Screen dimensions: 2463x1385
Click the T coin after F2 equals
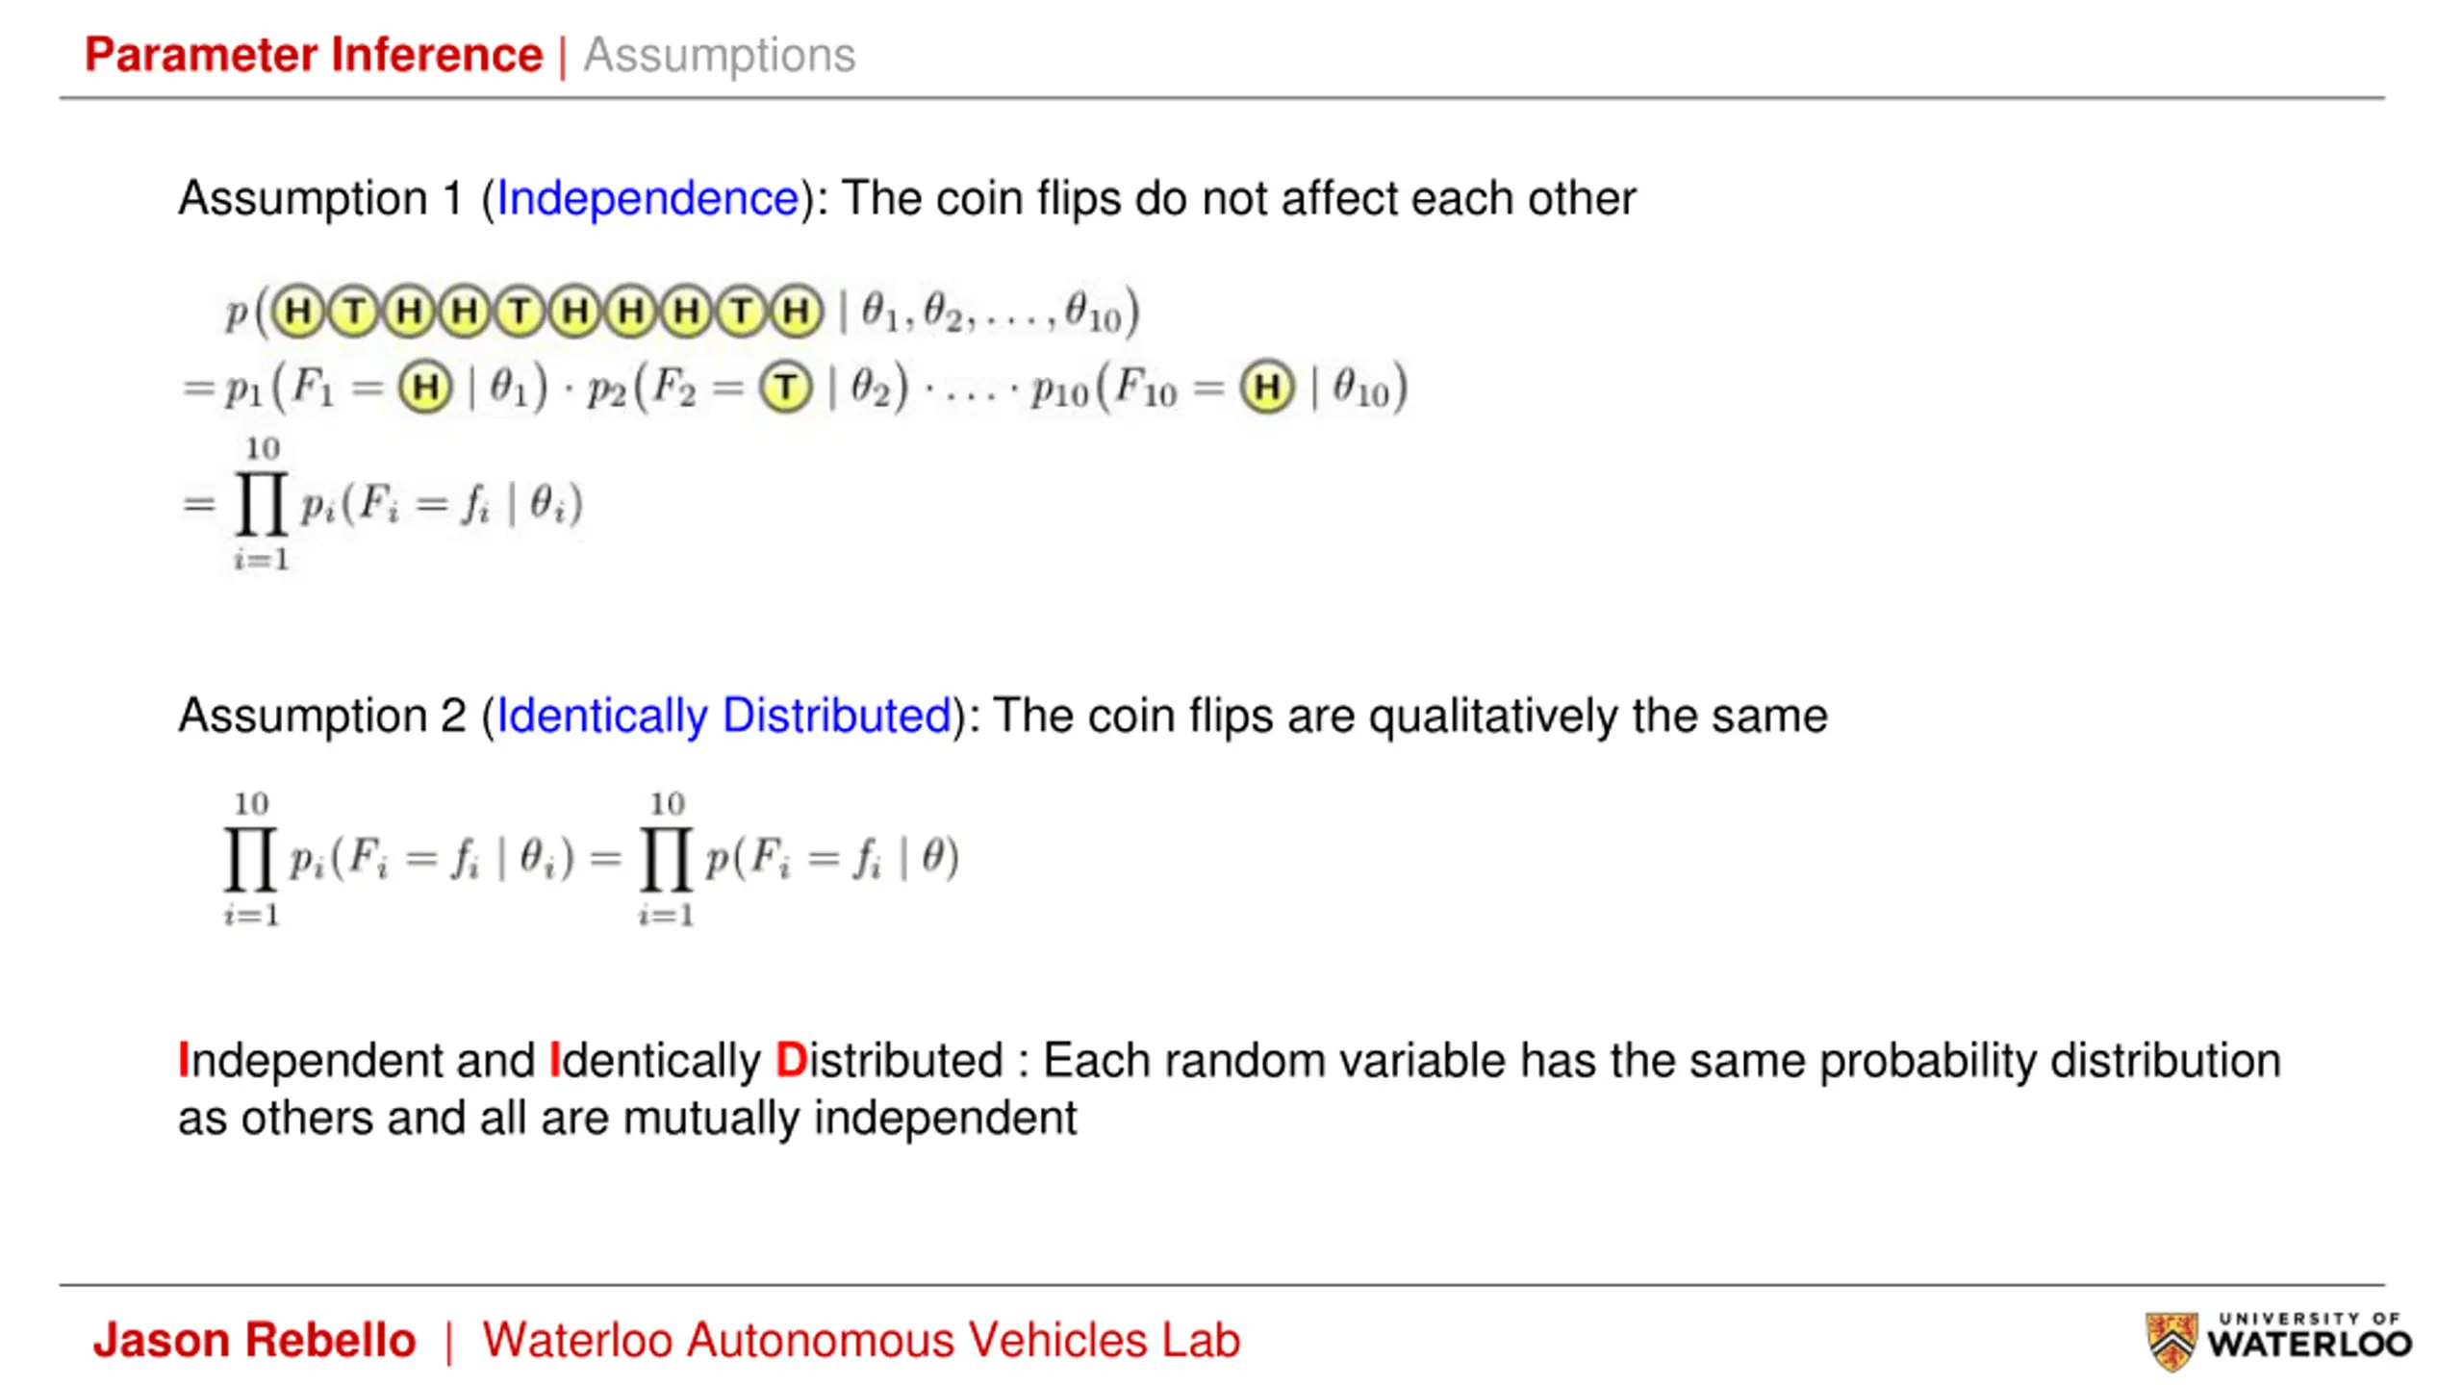coord(786,388)
